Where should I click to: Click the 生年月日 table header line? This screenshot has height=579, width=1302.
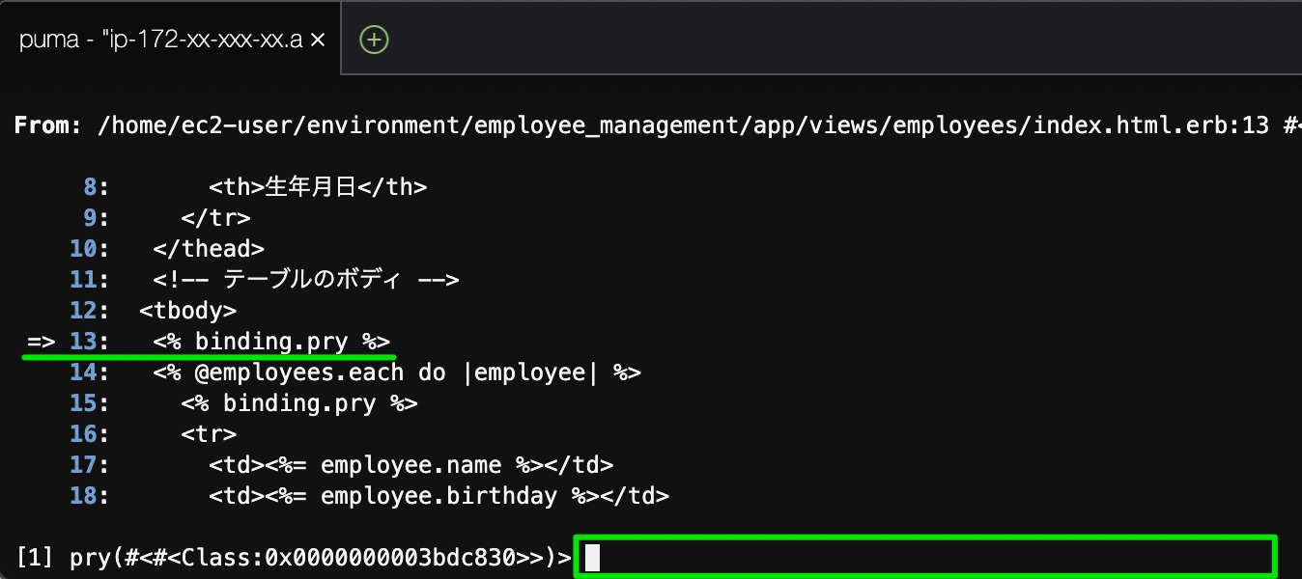click(x=318, y=187)
